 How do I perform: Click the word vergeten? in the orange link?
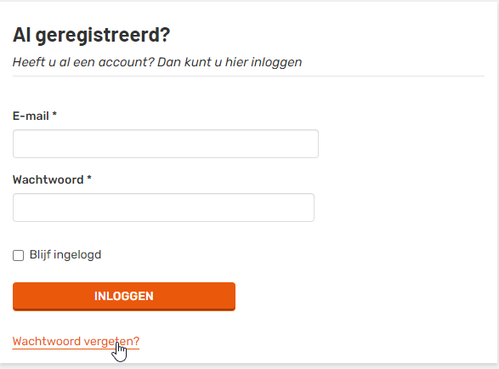(x=112, y=342)
